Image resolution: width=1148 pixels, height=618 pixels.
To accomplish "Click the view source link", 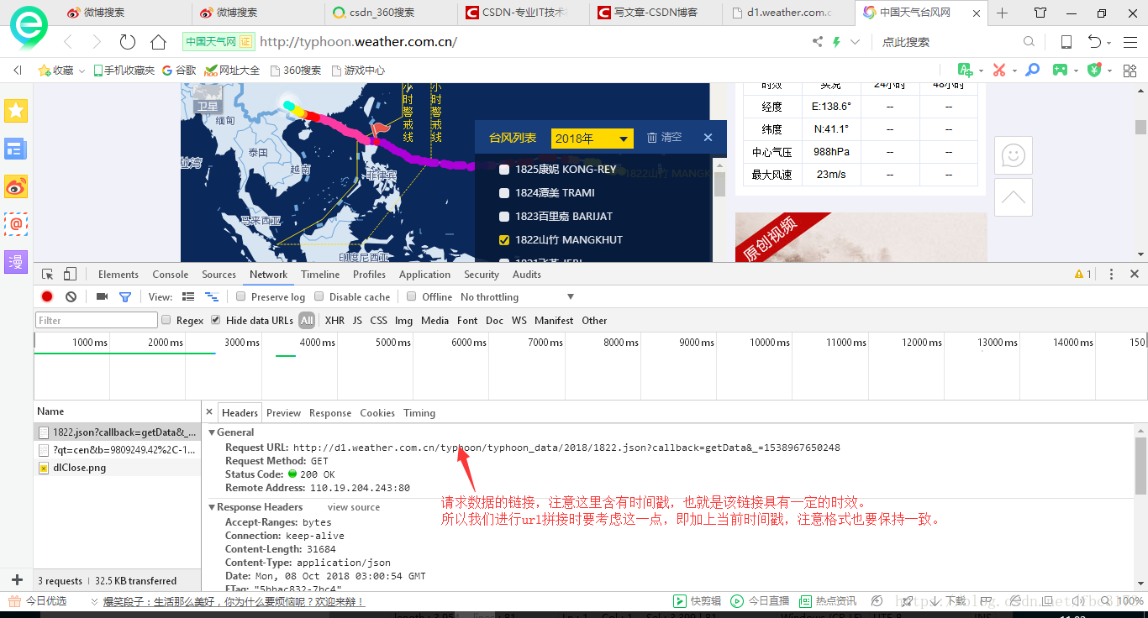I will coord(354,507).
